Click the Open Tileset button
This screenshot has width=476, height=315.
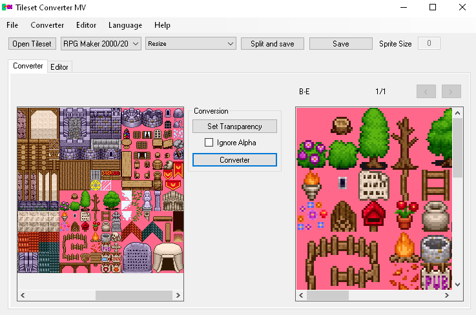tap(32, 44)
